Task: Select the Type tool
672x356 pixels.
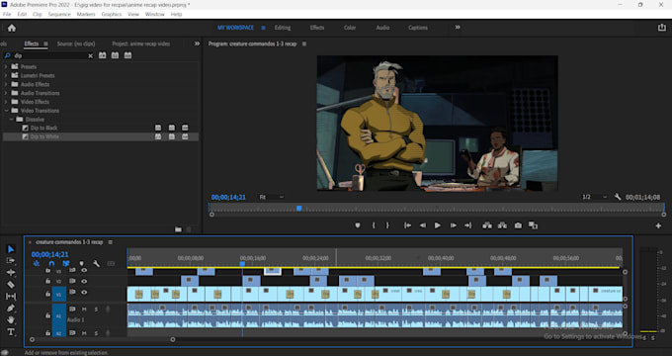Action: 11,332
